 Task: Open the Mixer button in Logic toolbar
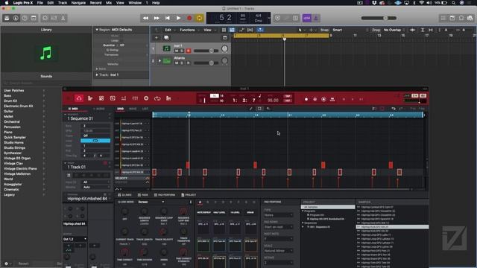click(x=54, y=18)
